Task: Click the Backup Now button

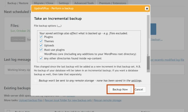Action: tap(120, 89)
